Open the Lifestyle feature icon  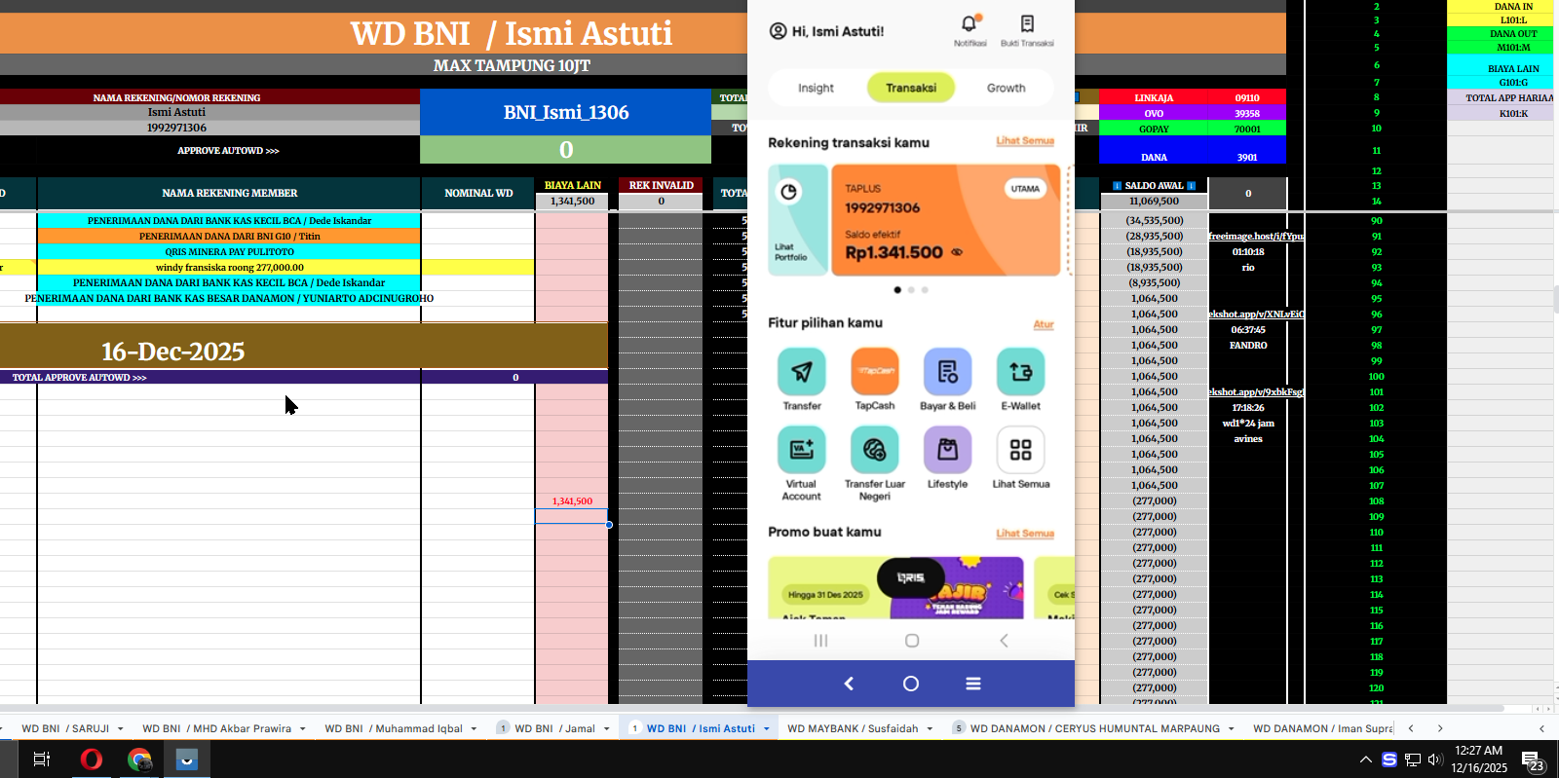point(948,449)
